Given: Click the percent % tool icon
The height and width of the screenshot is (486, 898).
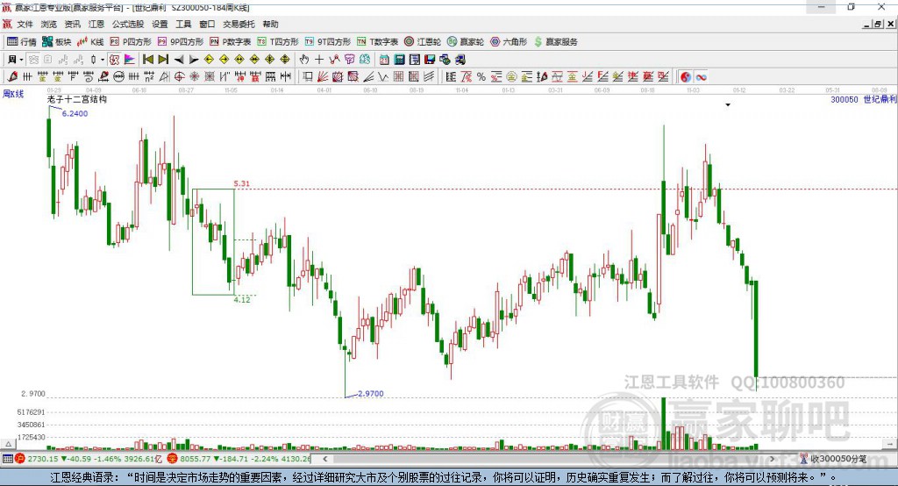Looking at the screenshot, I should point(481,77).
